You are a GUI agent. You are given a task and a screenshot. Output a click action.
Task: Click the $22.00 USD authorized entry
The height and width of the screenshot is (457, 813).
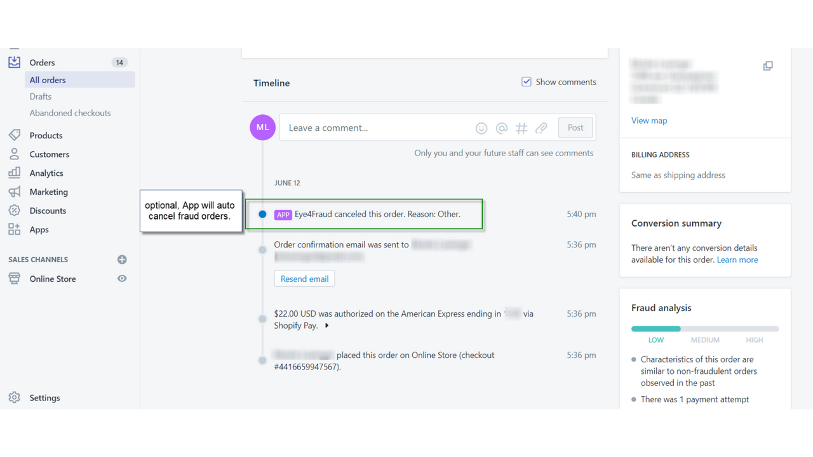(404, 319)
